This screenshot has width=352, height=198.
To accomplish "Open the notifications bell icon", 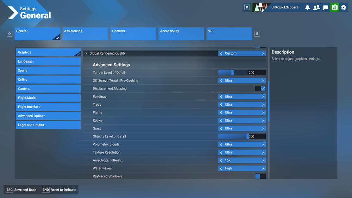I will tap(307, 7).
